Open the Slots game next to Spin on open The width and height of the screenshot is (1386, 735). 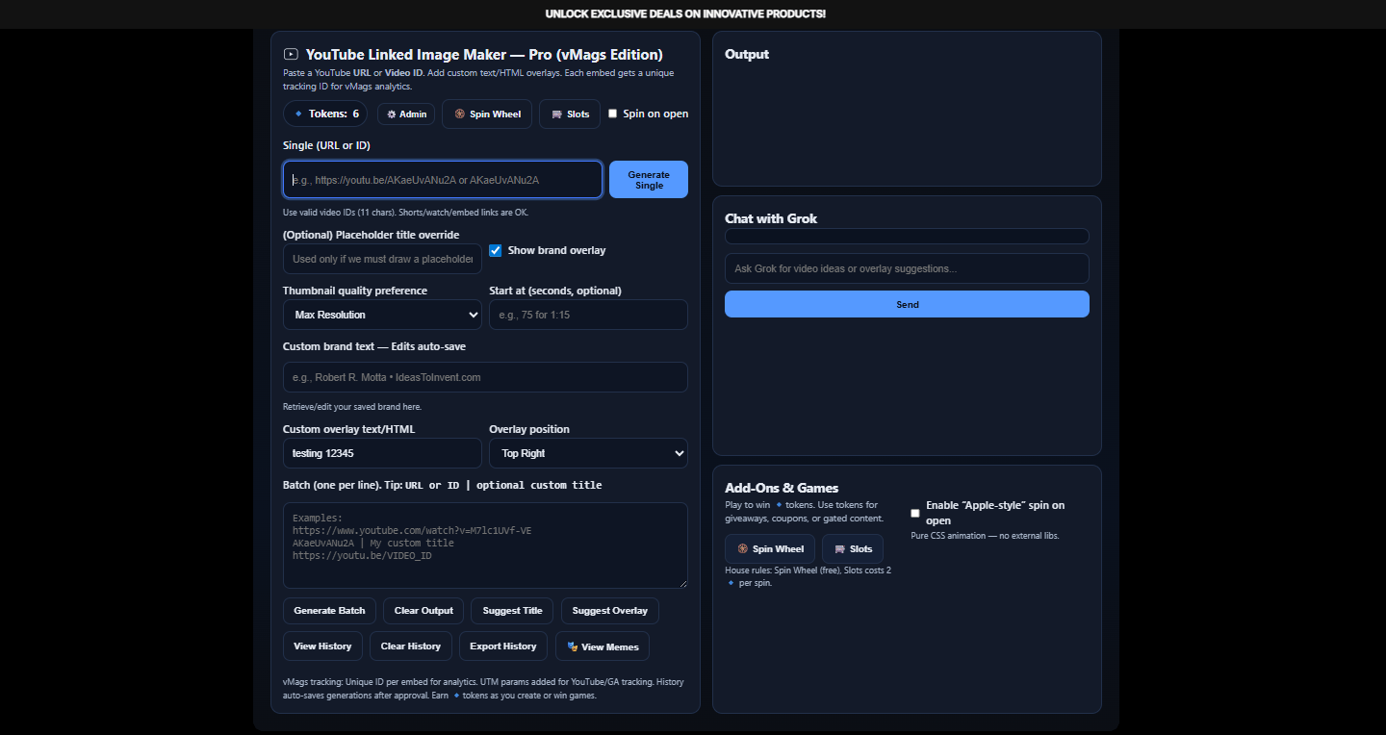point(570,114)
